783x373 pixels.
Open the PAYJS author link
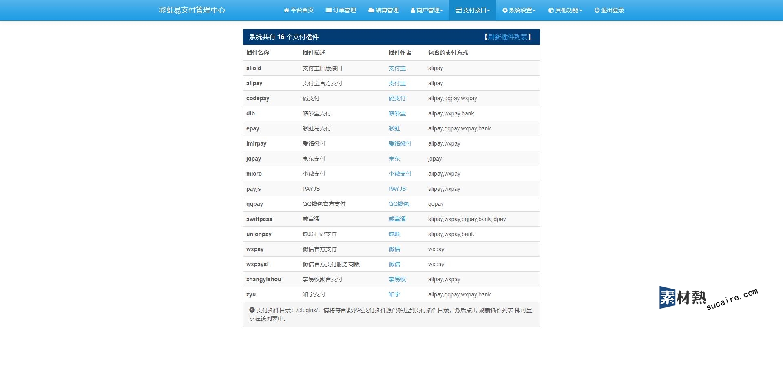pyautogui.click(x=397, y=189)
